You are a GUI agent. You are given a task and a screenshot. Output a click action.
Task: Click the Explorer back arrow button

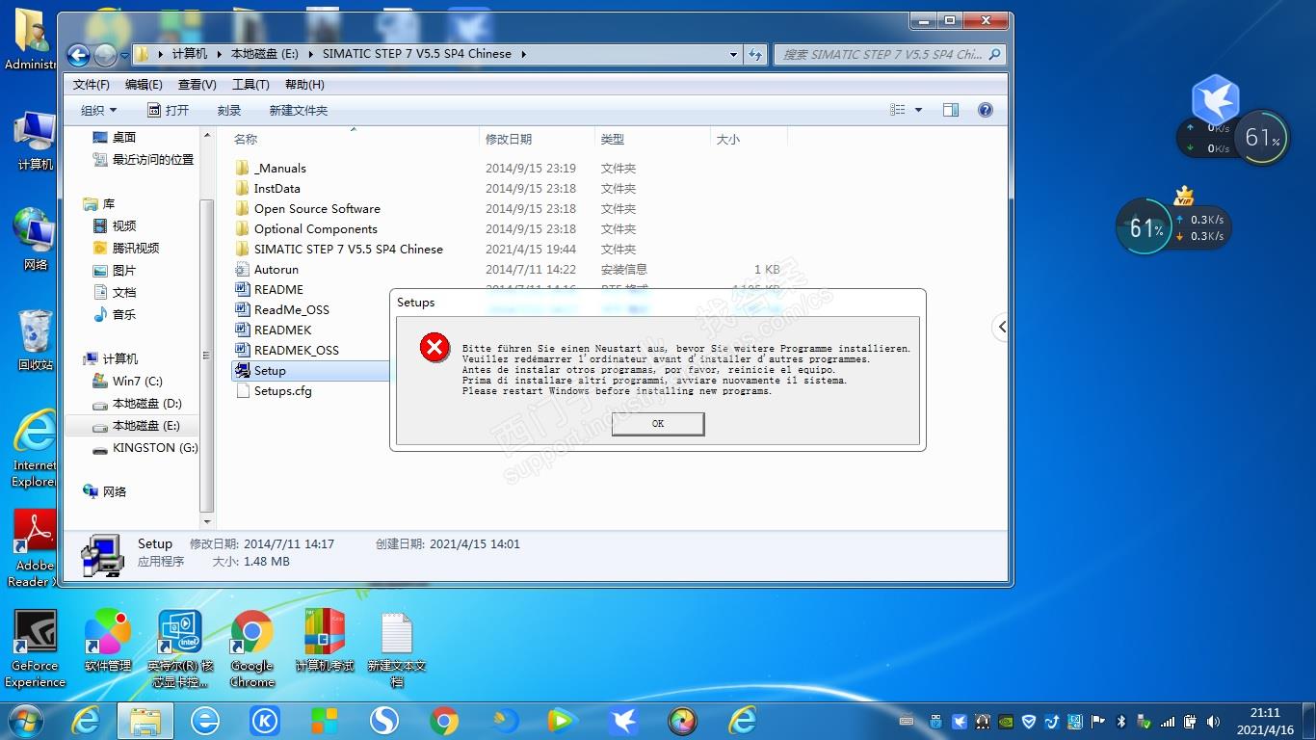tap(79, 55)
